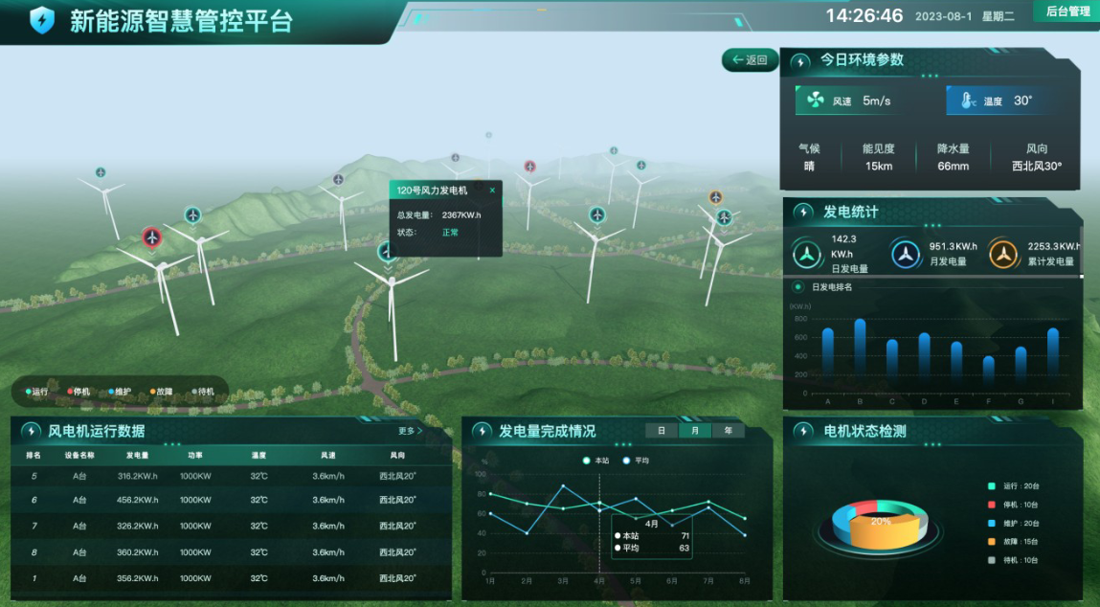Click the cumulative generation orange turbine icon
This screenshot has width=1100, height=607.
(1003, 254)
